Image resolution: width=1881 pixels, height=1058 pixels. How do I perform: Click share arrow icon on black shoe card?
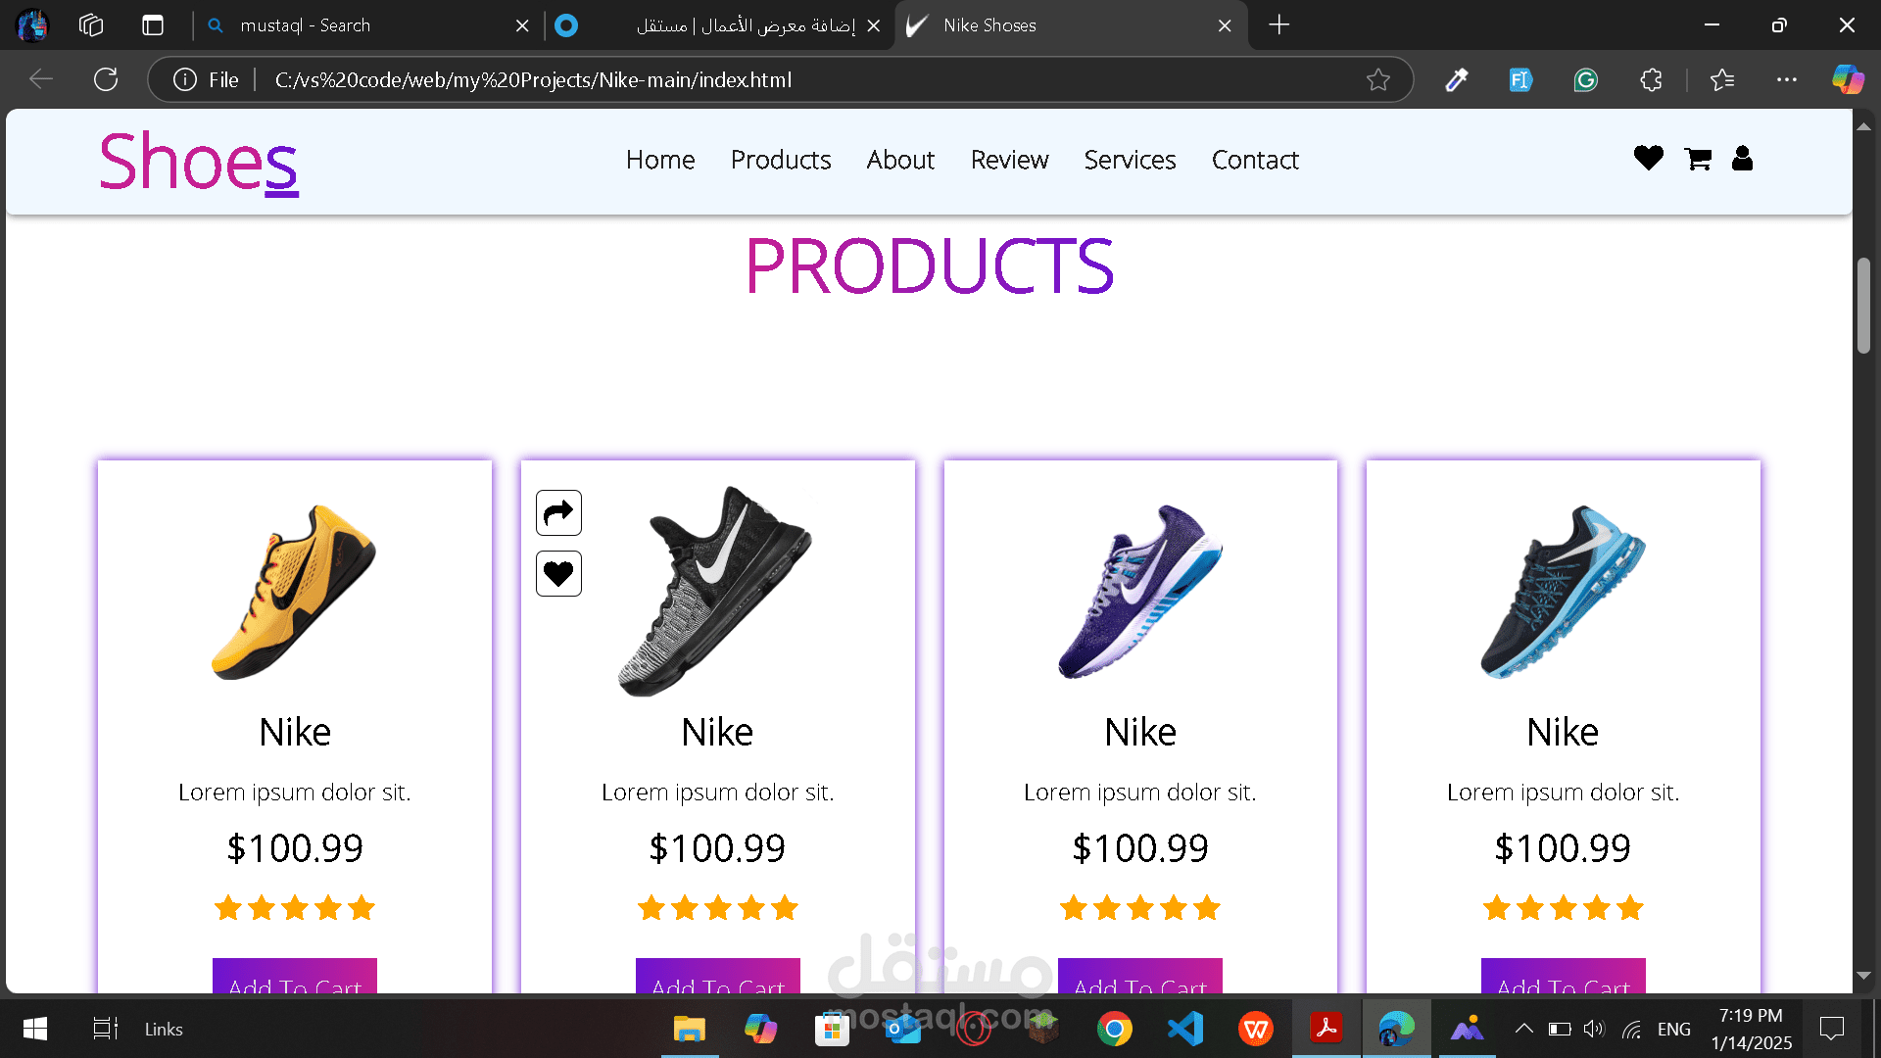[558, 512]
